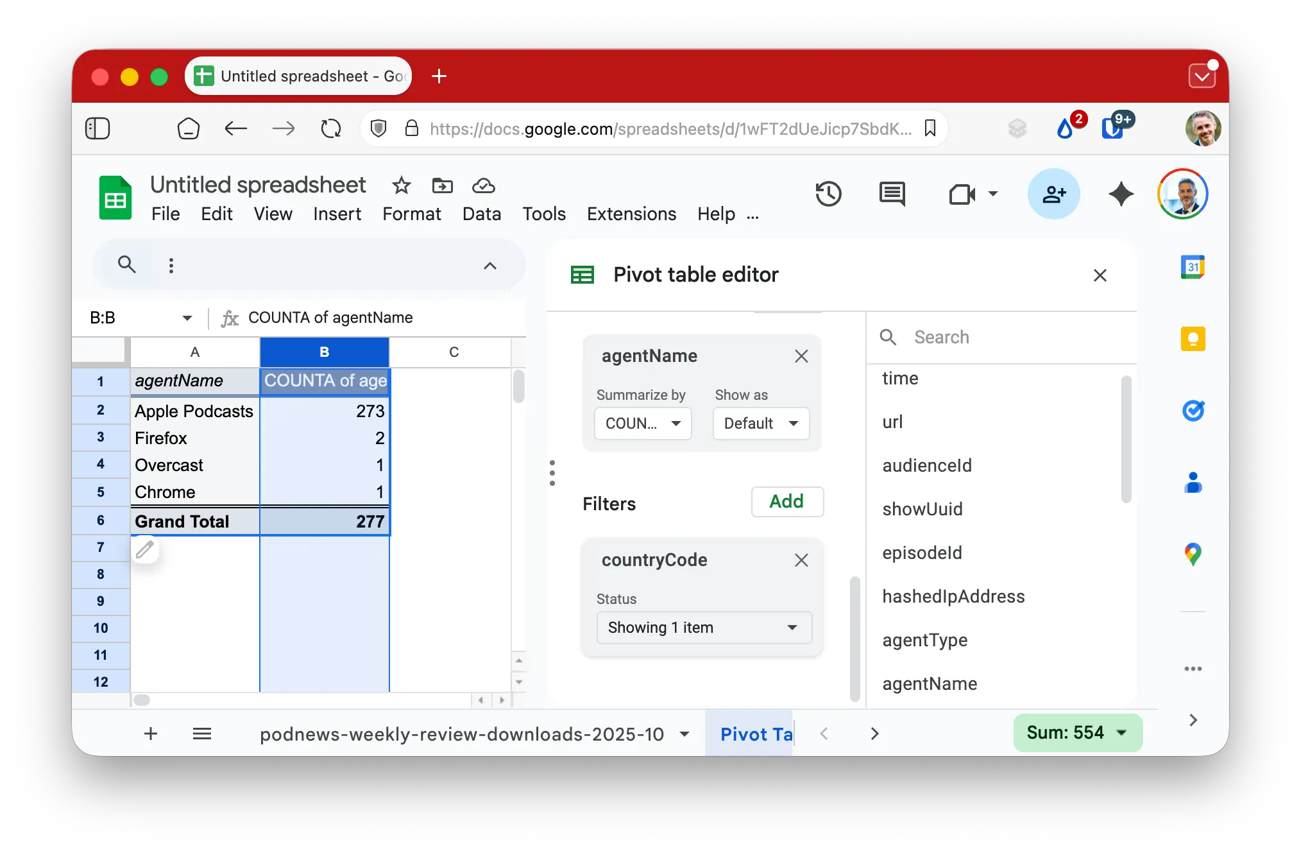Click the Add button beside Filters
This screenshot has height=851, width=1301.
(x=787, y=501)
